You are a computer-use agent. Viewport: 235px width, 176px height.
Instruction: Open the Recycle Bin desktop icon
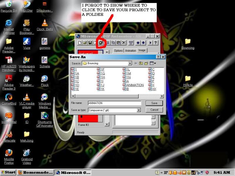click(9, 6)
